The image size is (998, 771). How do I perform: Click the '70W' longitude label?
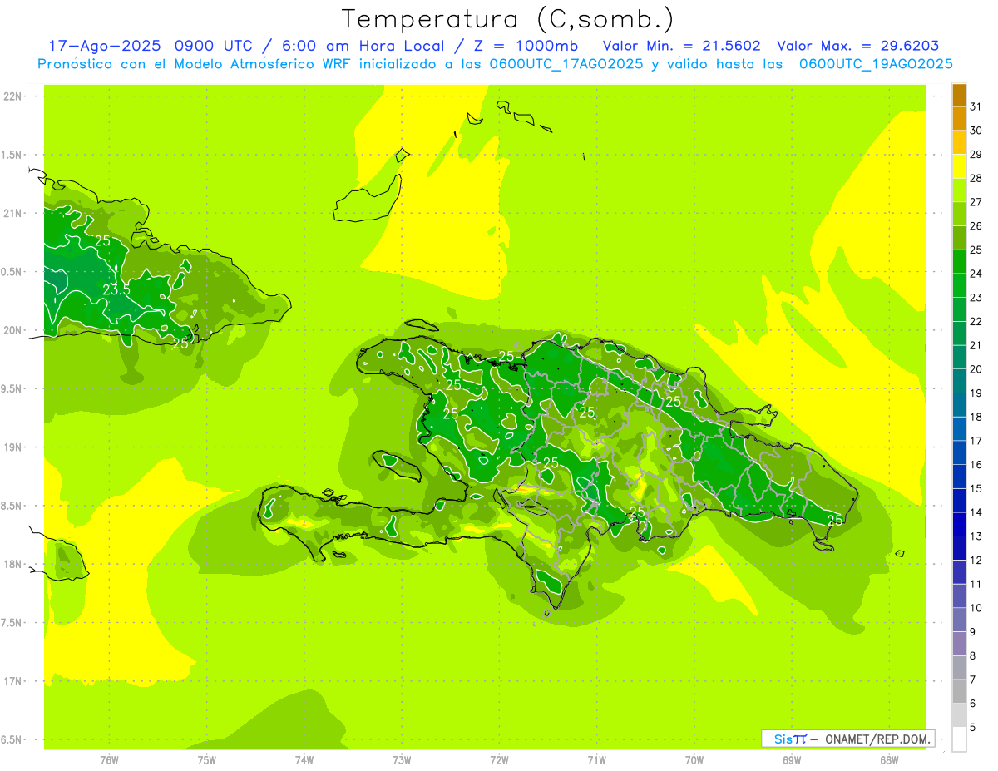point(694,760)
